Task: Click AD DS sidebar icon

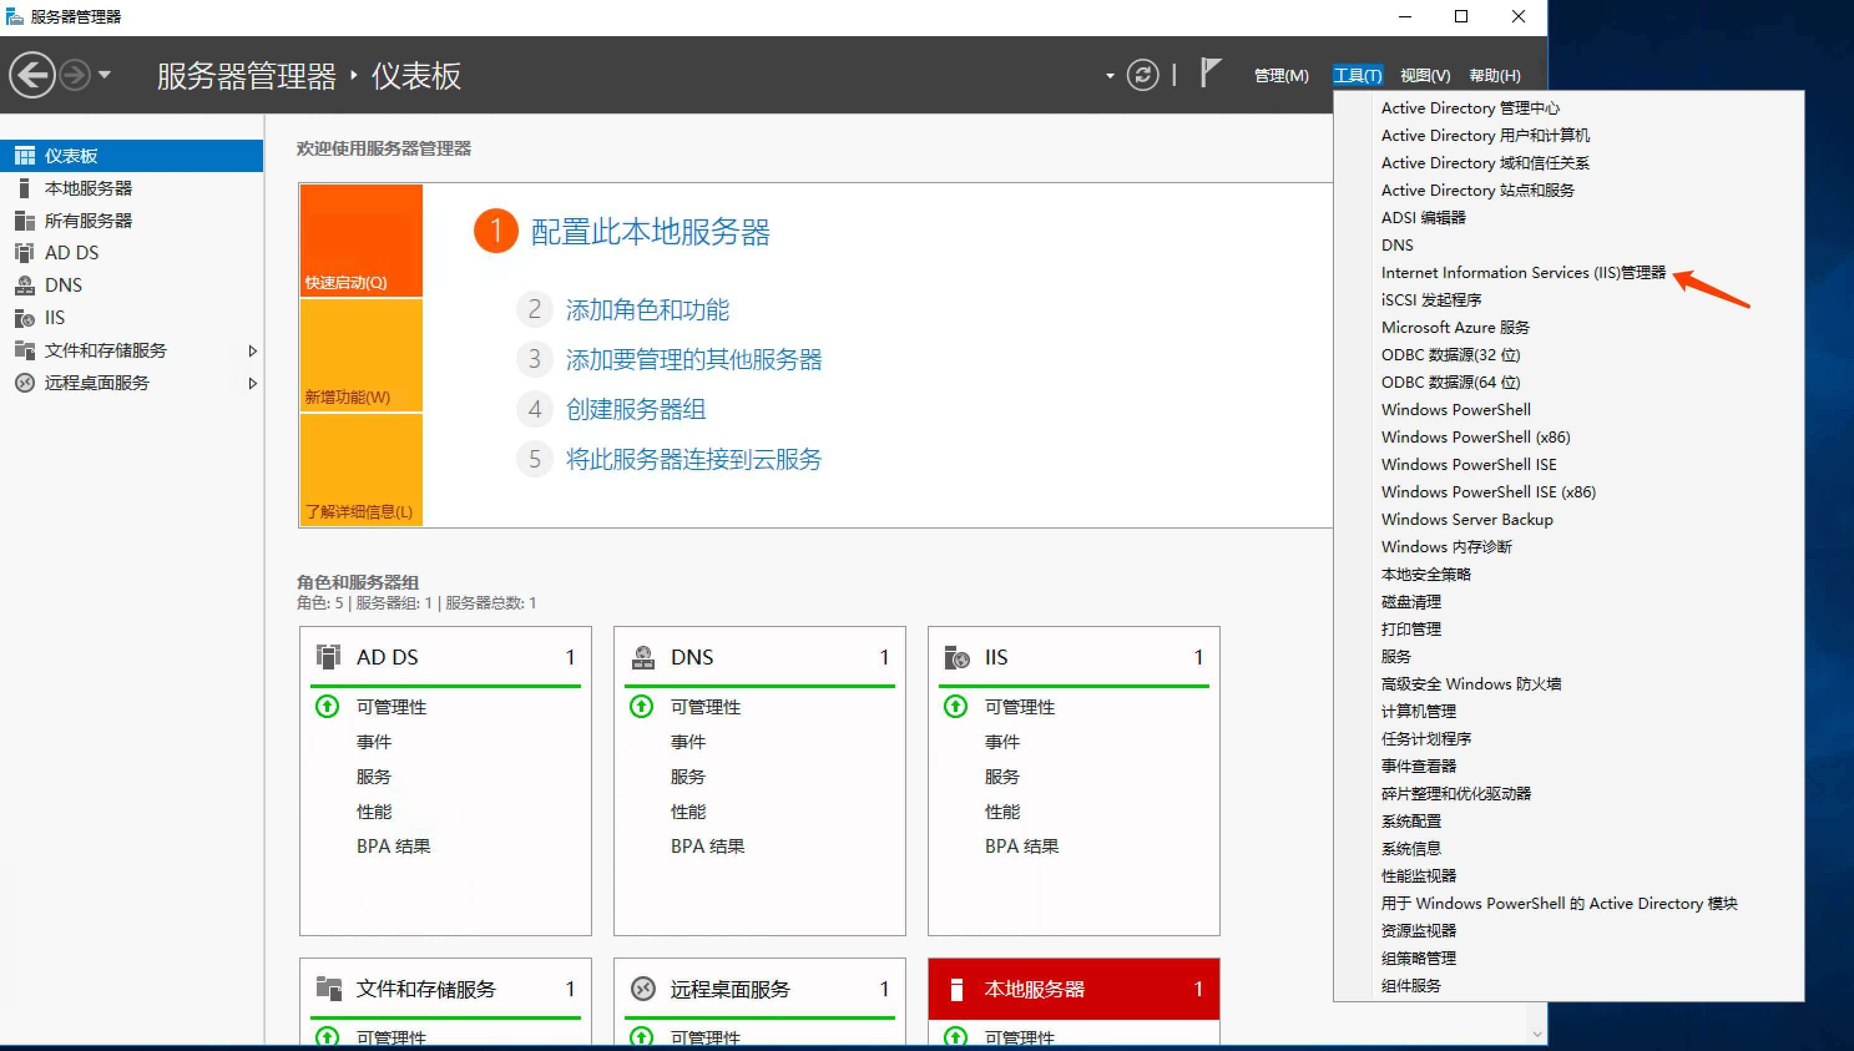Action: pyautogui.click(x=24, y=252)
